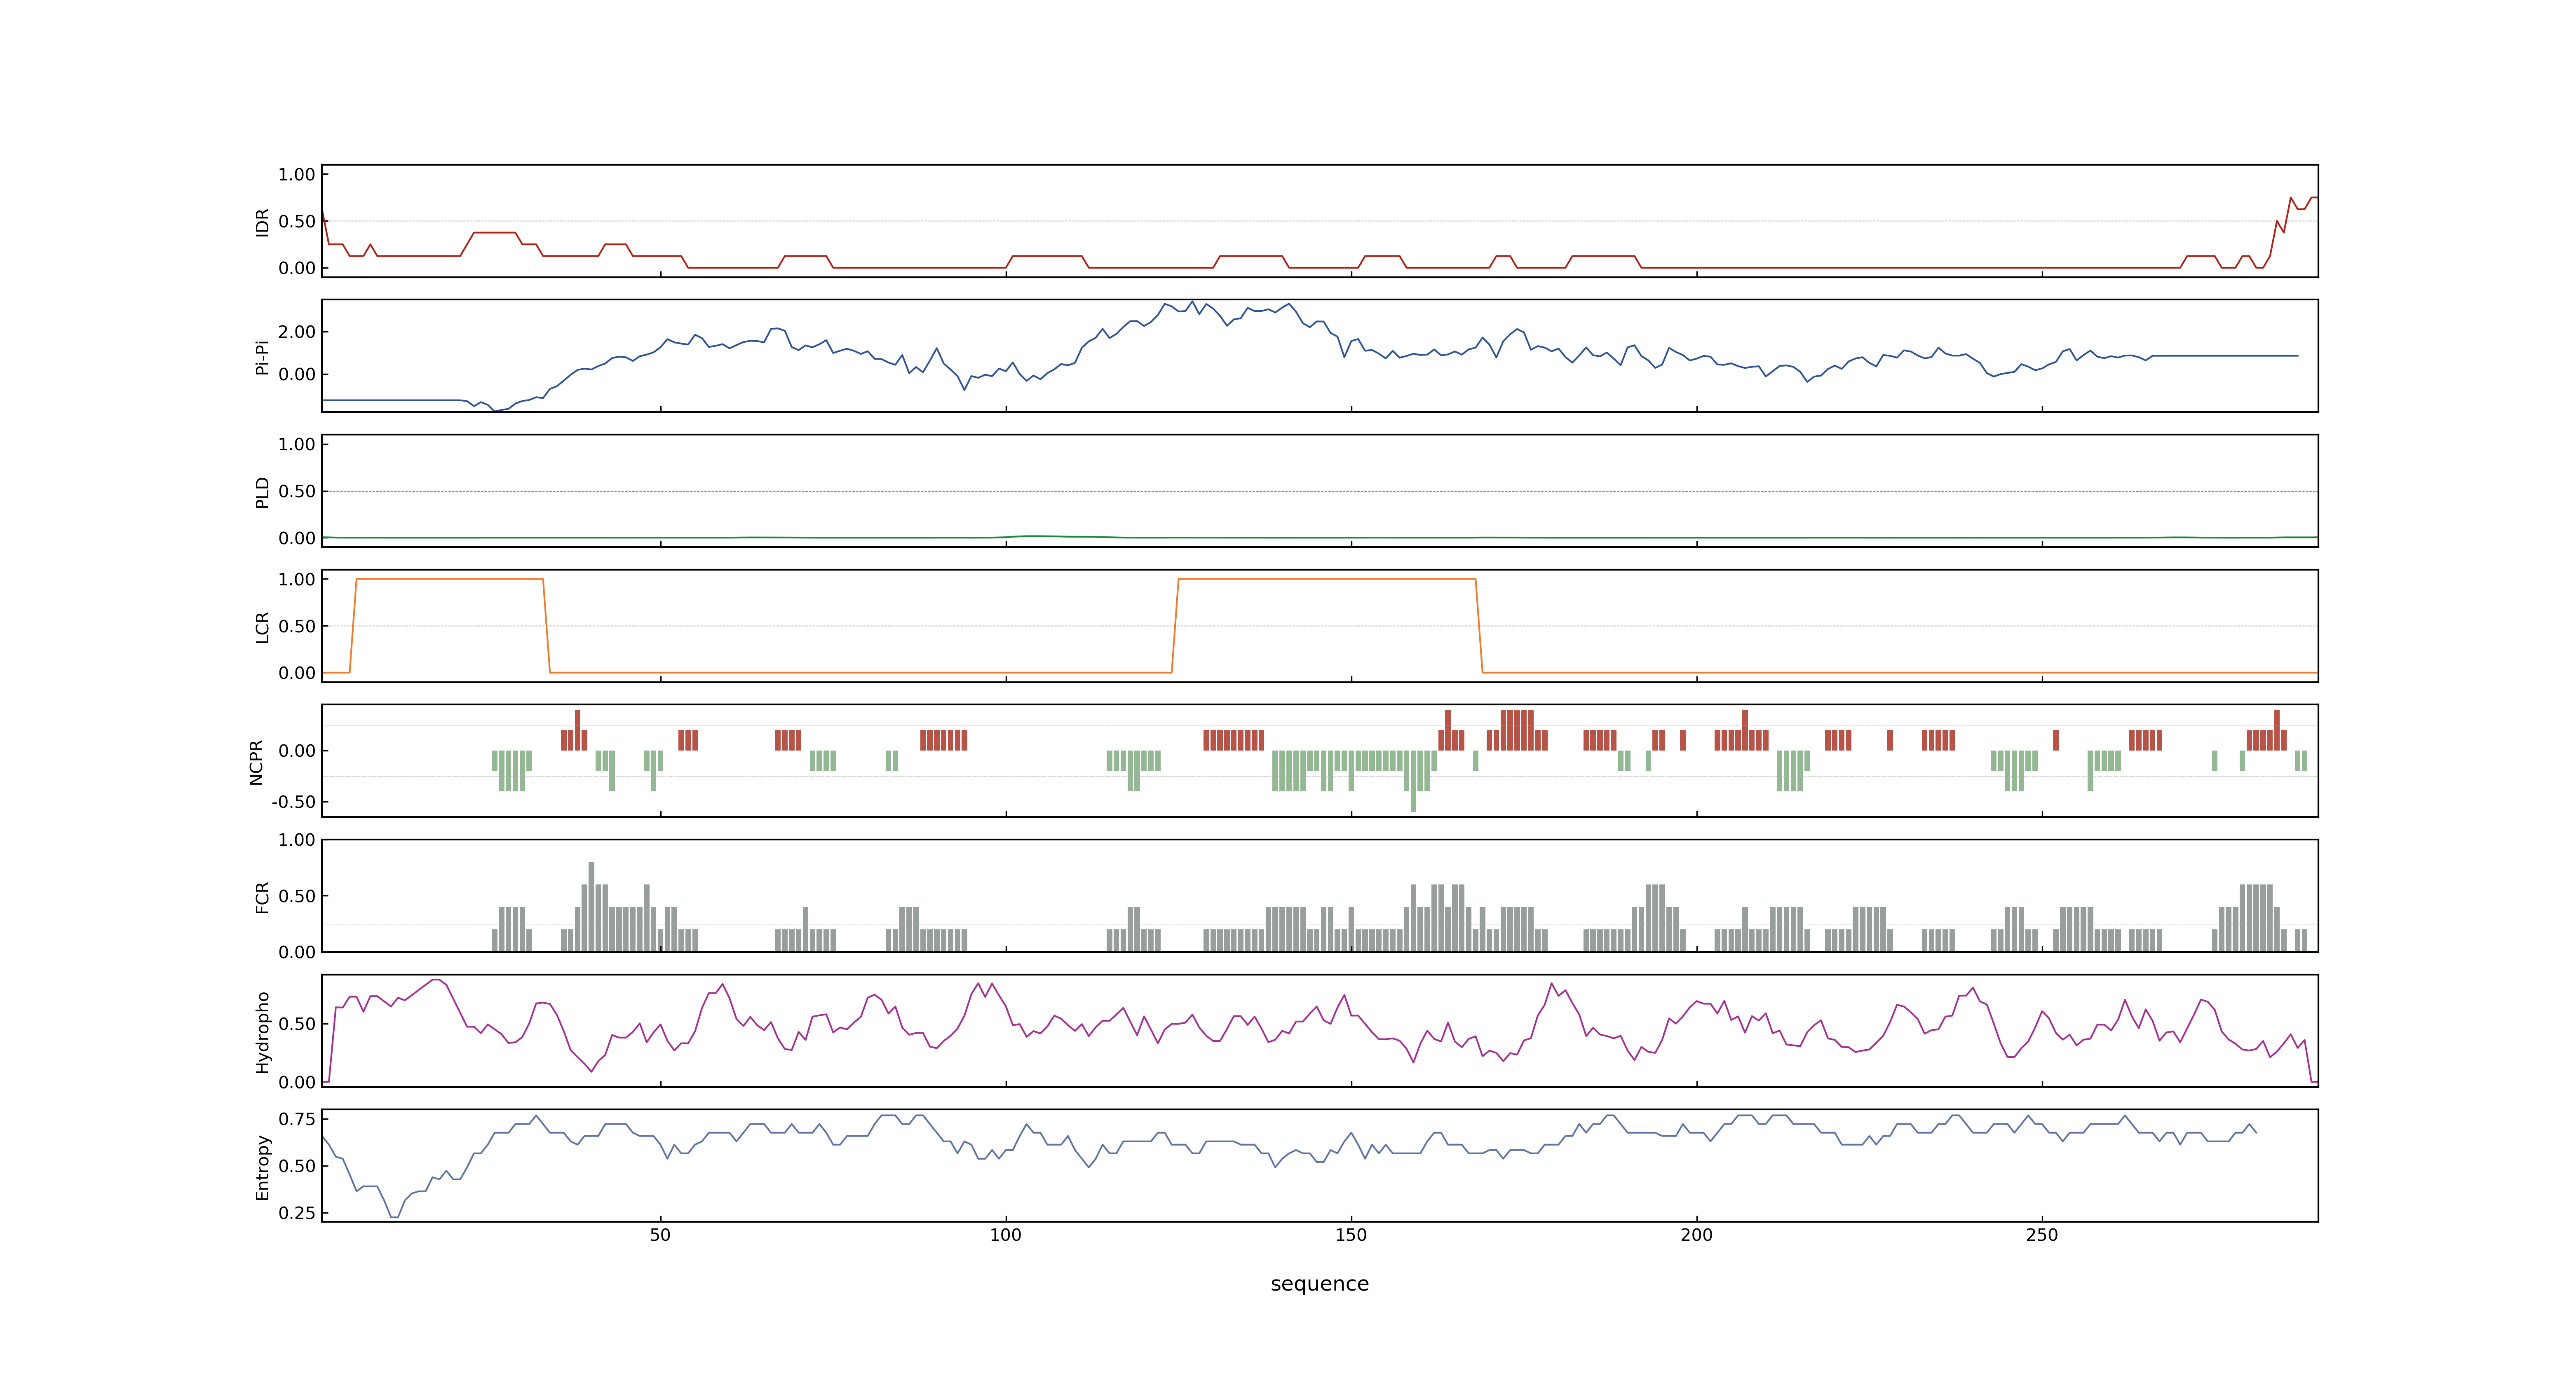Click the LCR axis label
This screenshot has height=1373, width=2576.
coord(263,627)
